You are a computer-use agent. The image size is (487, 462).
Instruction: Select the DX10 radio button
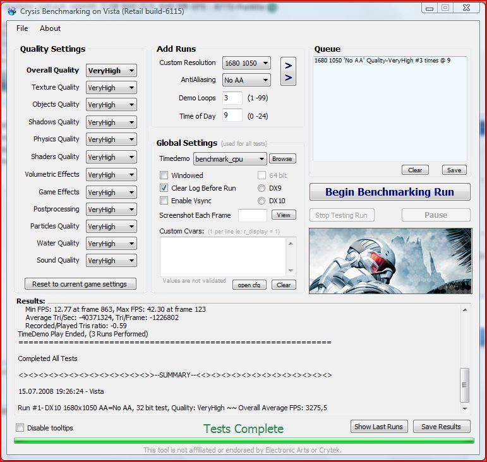point(262,201)
